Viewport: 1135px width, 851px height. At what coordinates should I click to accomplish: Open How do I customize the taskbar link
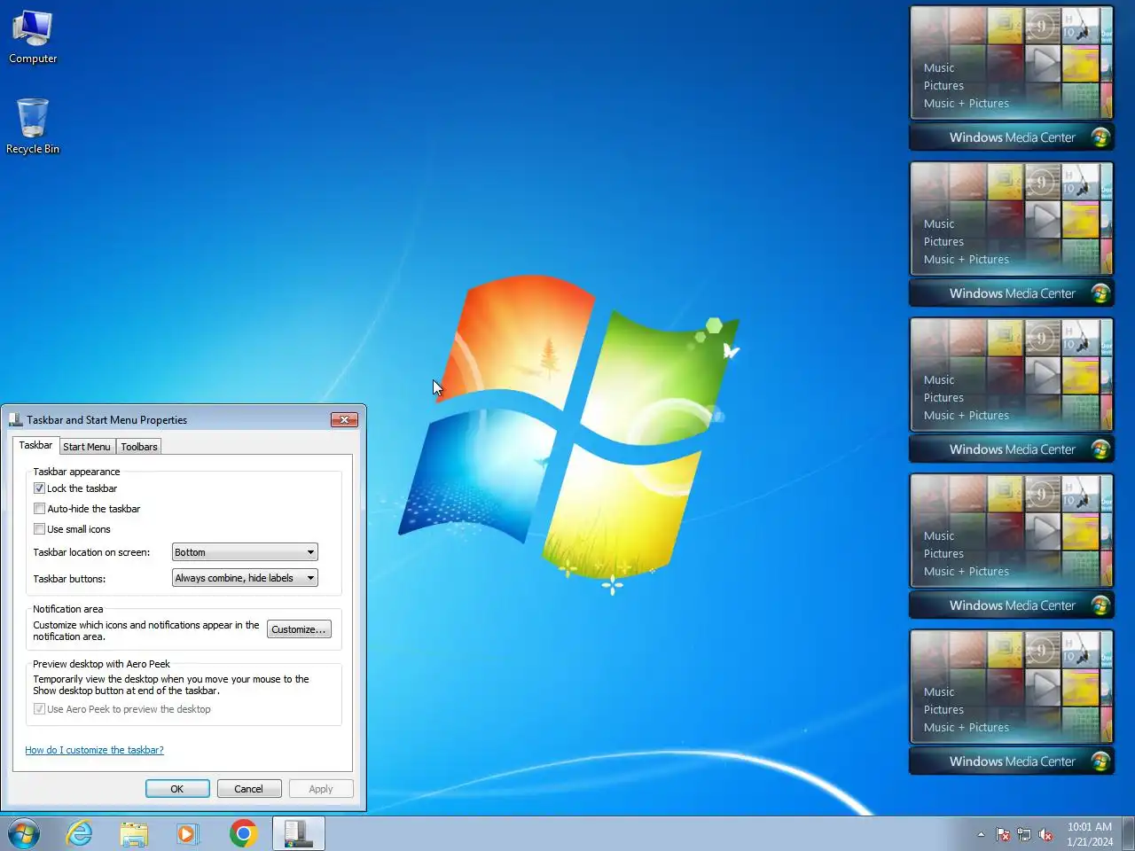94,750
